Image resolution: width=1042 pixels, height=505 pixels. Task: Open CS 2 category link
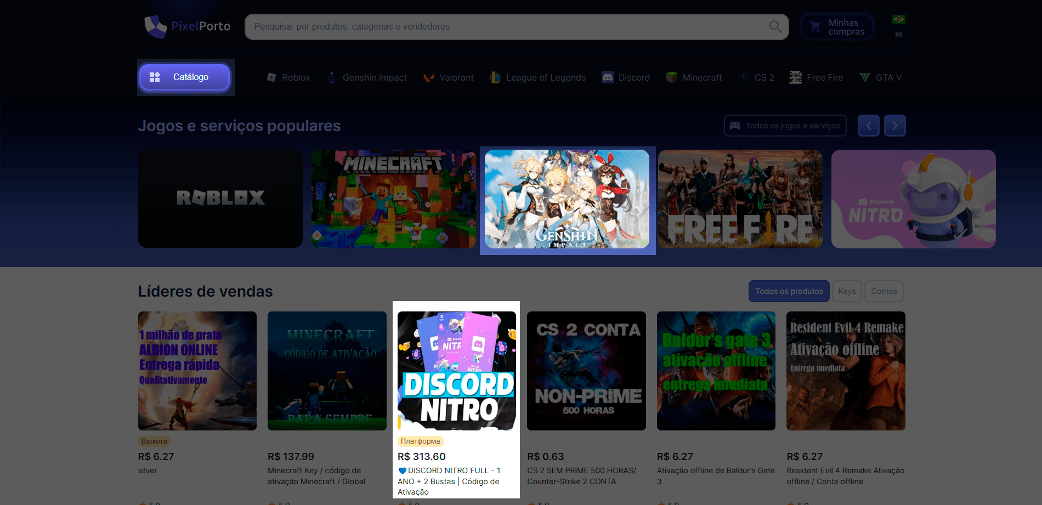[756, 78]
